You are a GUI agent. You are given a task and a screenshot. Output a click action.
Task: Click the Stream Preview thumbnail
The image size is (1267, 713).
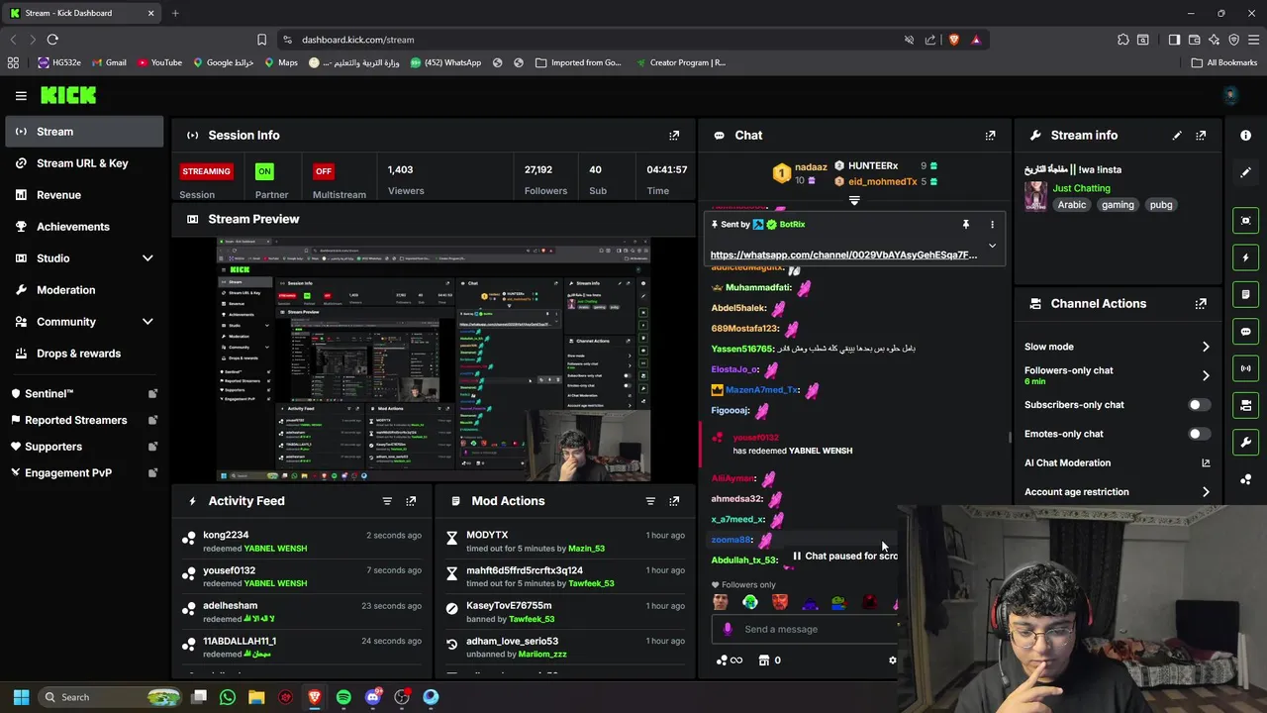(x=434, y=358)
